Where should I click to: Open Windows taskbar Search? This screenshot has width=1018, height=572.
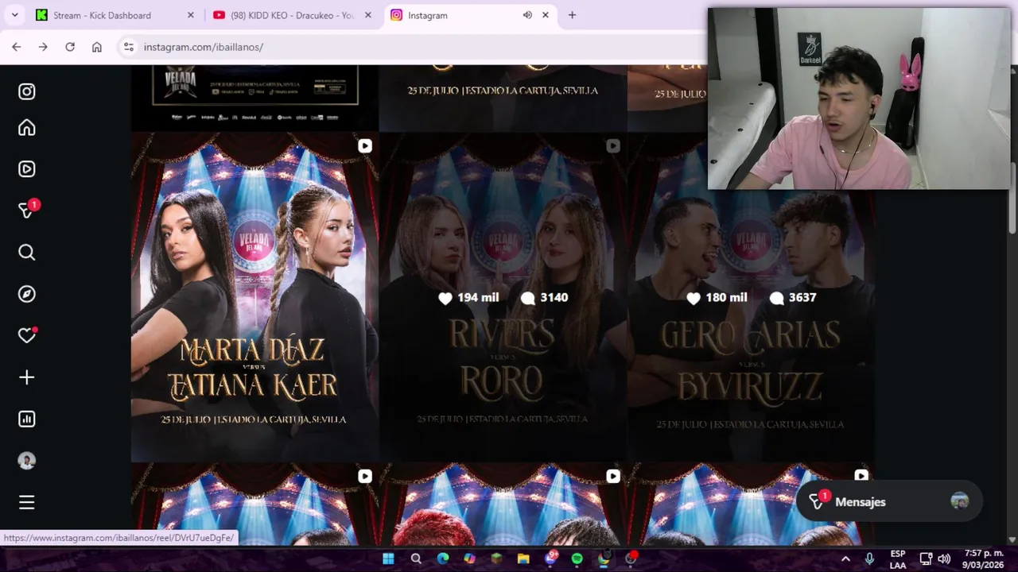[416, 558]
